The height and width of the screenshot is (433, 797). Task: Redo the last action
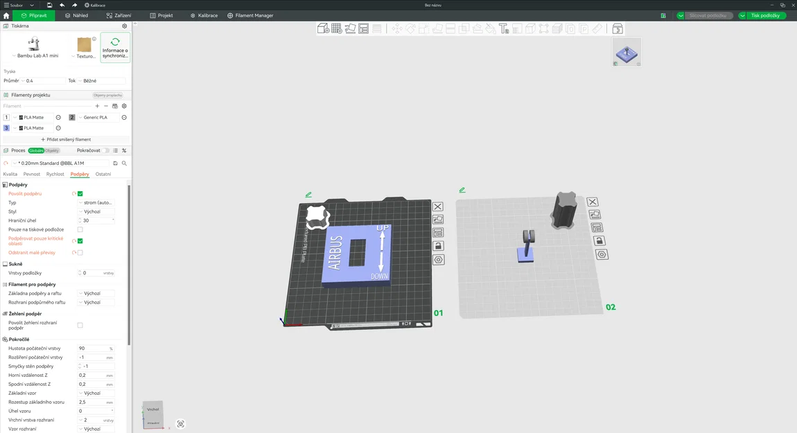74,5
